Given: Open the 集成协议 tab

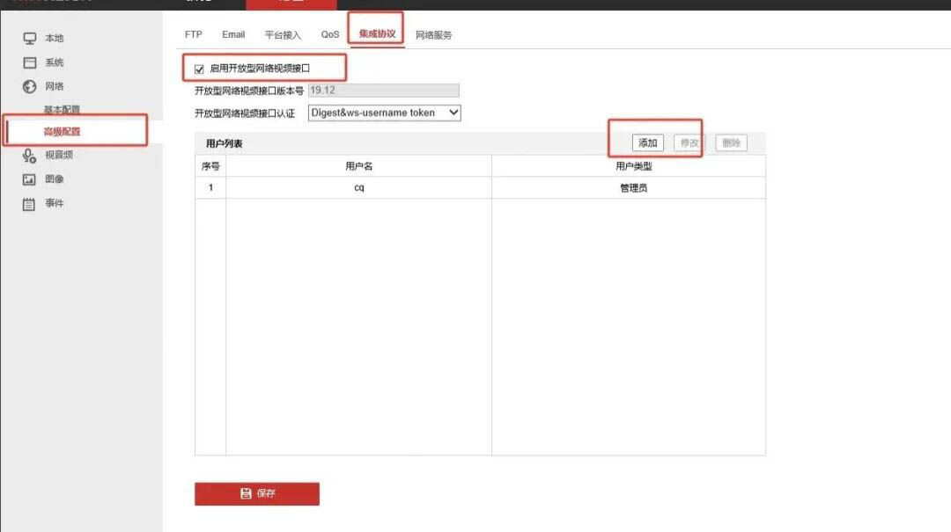Looking at the screenshot, I should (x=377, y=34).
